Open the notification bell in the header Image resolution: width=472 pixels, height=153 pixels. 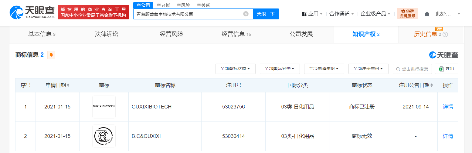pyautogui.click(x=427, y=14)
